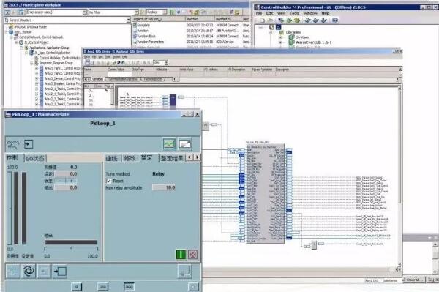
Task: Open the Tools menu in Control Builder
Action: [294, 13]
